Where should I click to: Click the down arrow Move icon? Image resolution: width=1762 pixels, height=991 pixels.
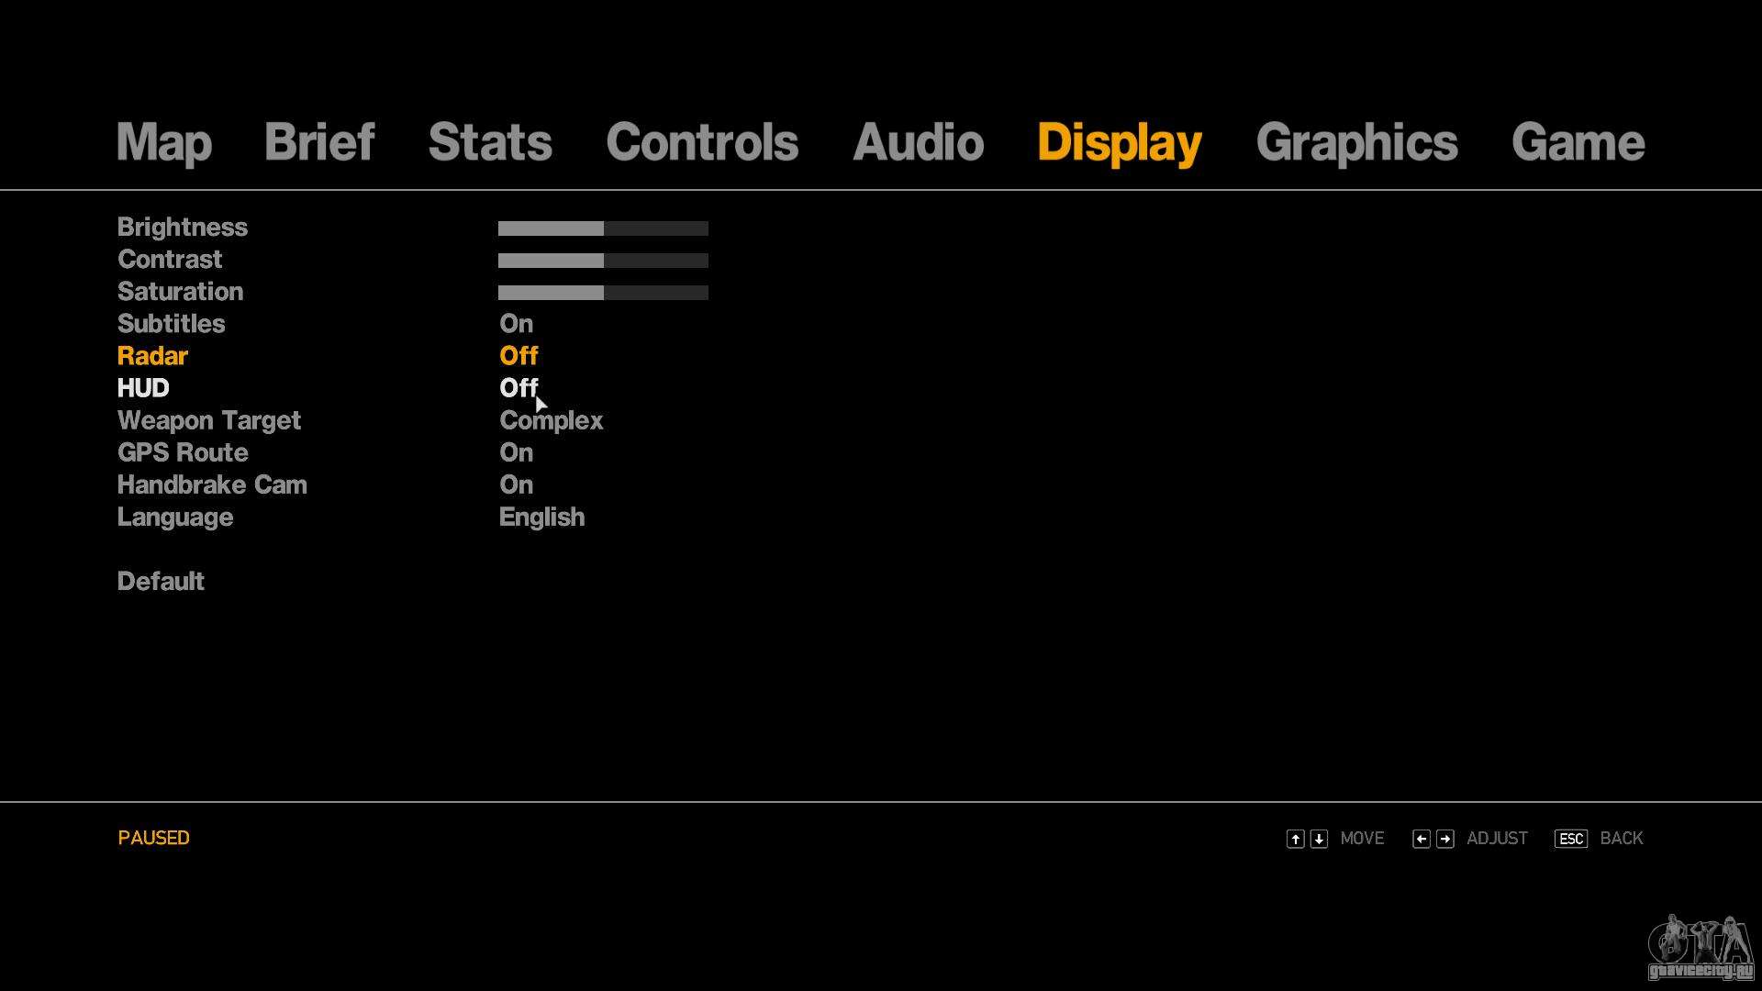(1321, 838)
